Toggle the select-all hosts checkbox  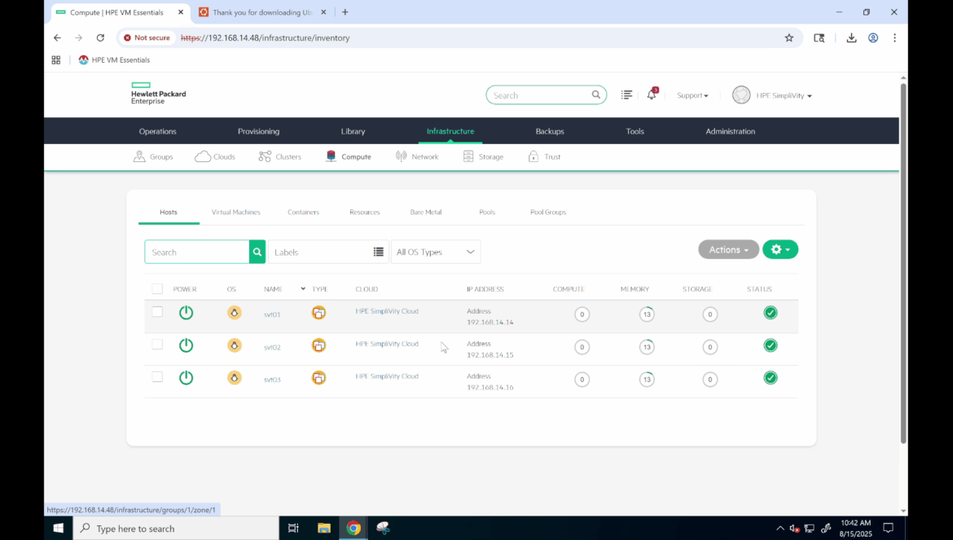(157, 289)
